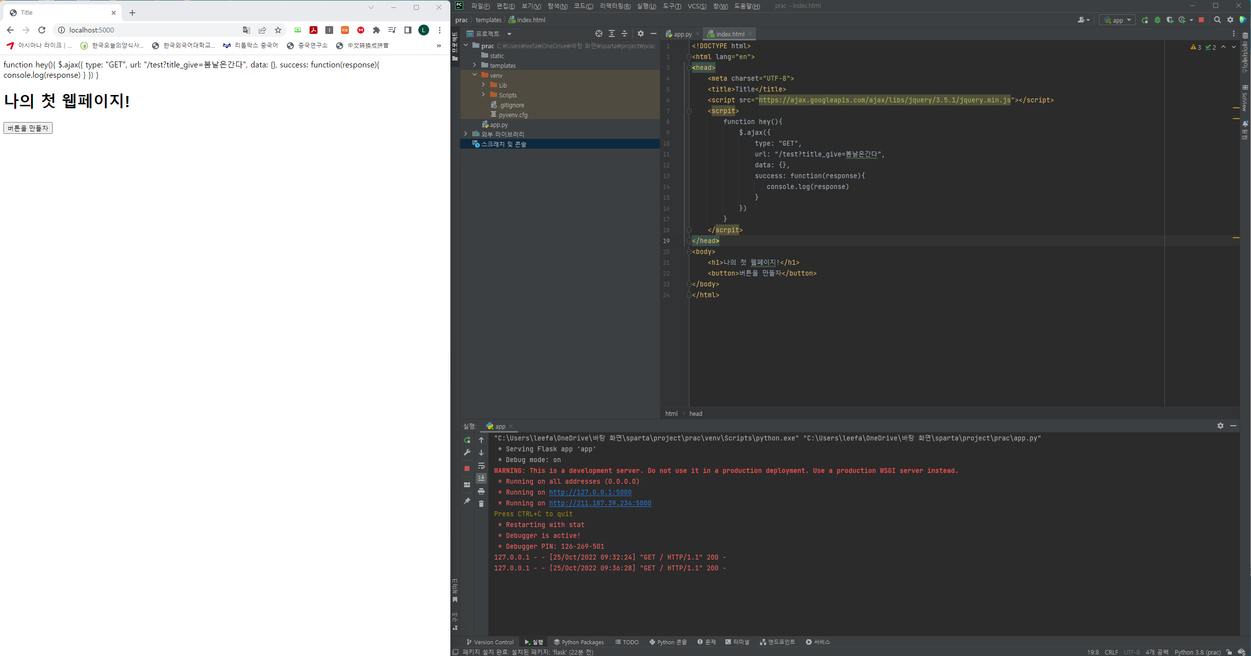The width and height of the screenshot is (1251, 656).
Task: Open the Refactor (리팩터링) menu
Action: pyautogui.click(x=615, y=6)
